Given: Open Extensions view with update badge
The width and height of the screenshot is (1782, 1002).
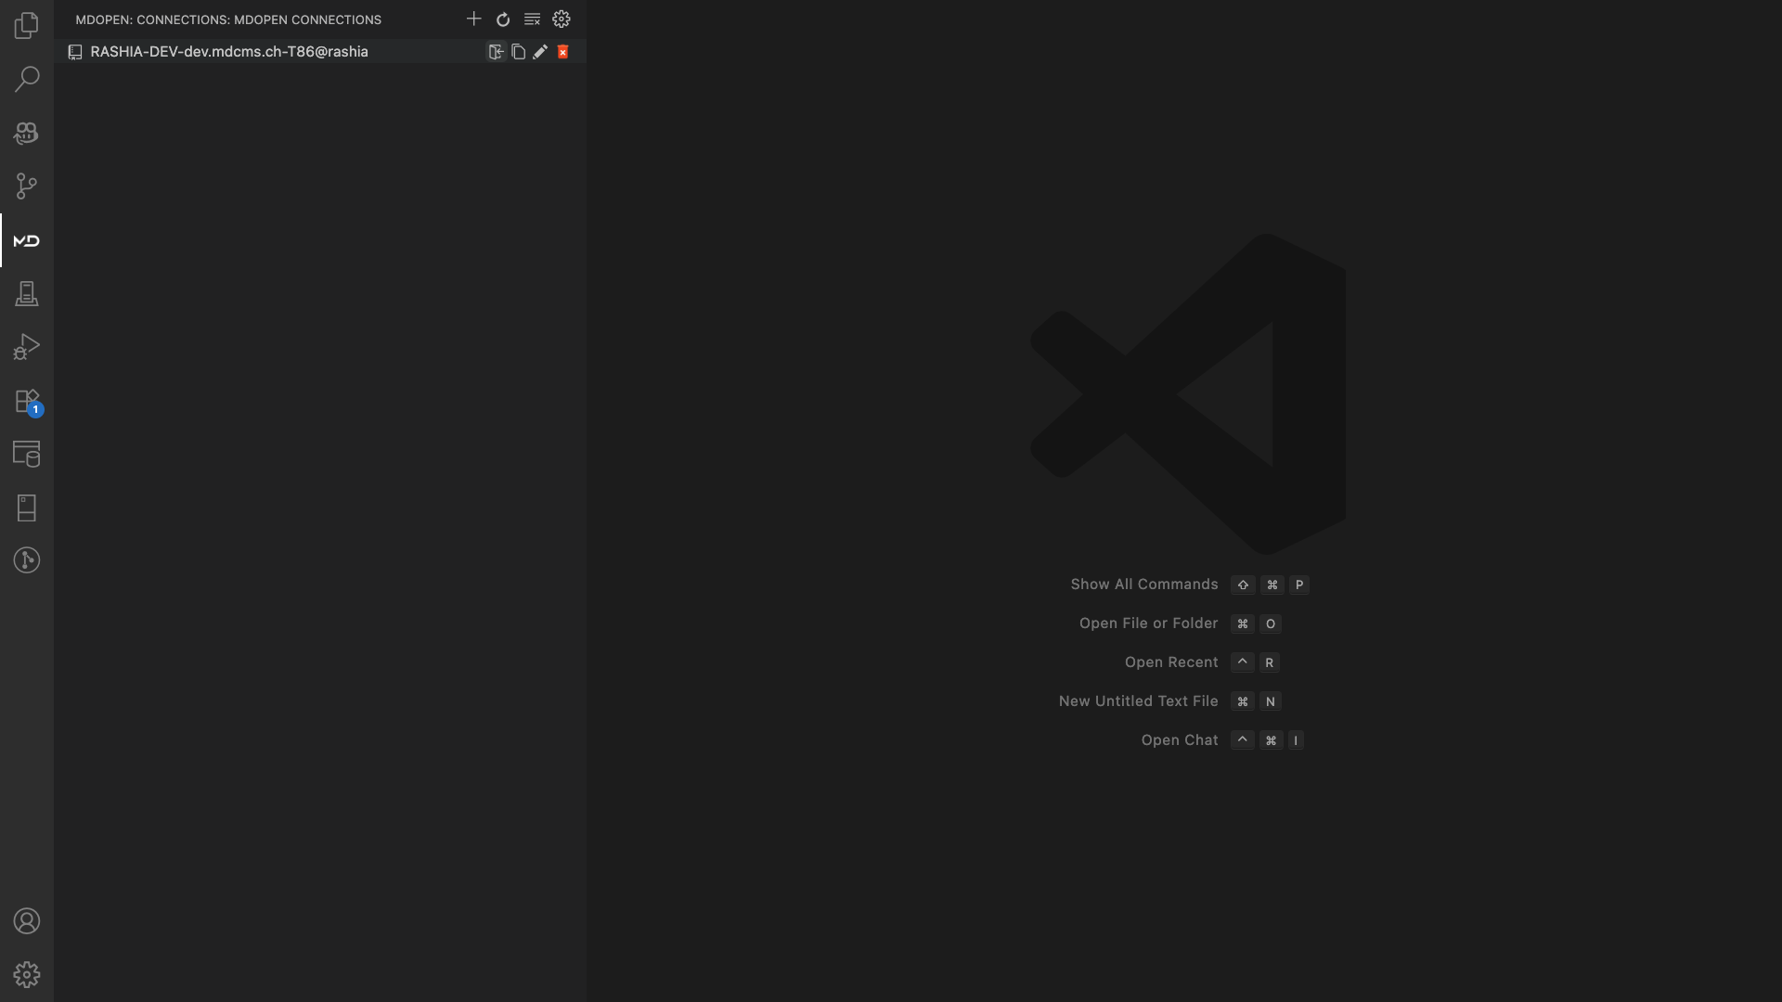Looking at the screenshot, I should [27, 402].
